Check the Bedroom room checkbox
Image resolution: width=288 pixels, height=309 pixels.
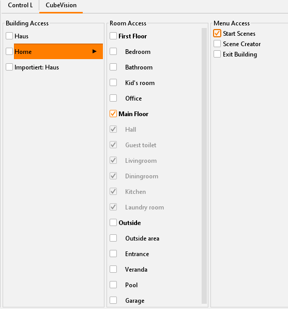click(113, 51)
